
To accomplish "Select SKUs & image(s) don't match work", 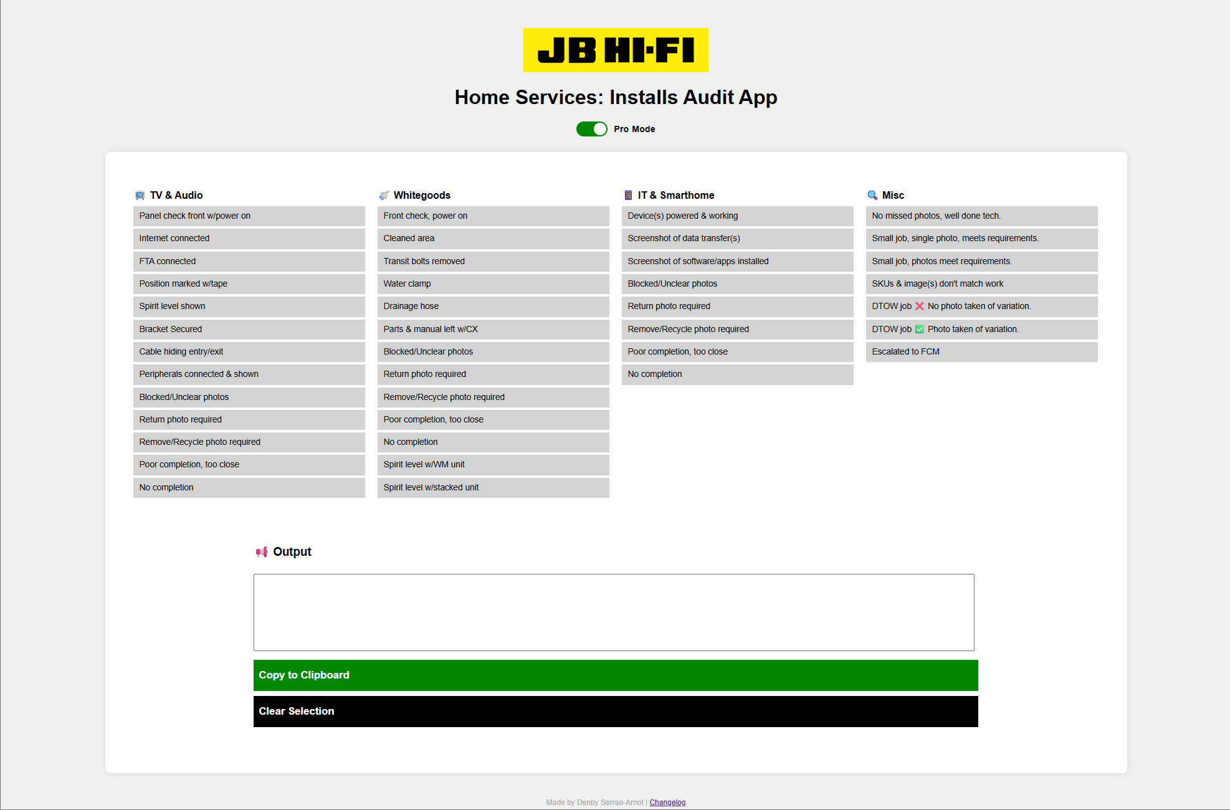I will (982, 284).
